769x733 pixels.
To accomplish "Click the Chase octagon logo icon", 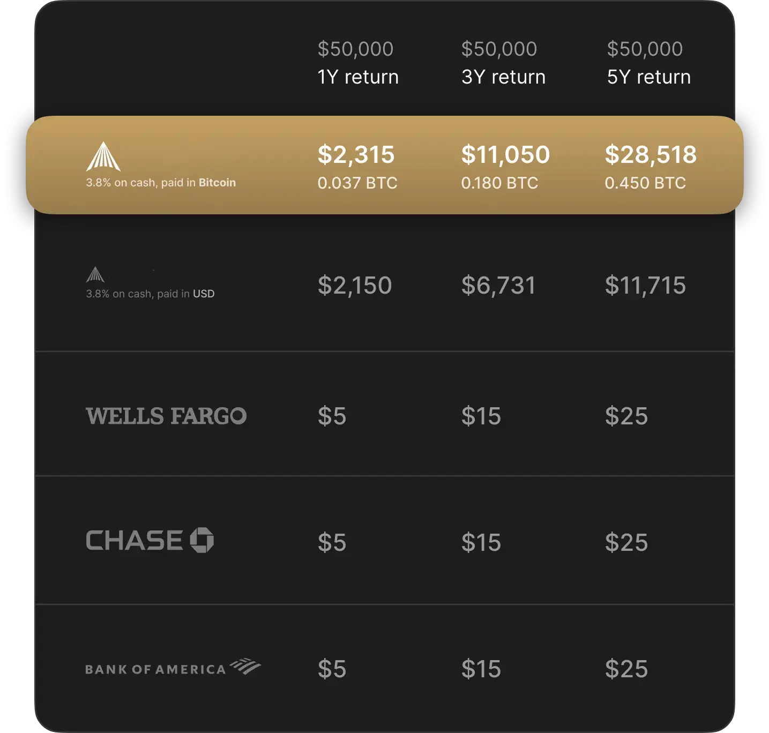I will click(202, 540).
